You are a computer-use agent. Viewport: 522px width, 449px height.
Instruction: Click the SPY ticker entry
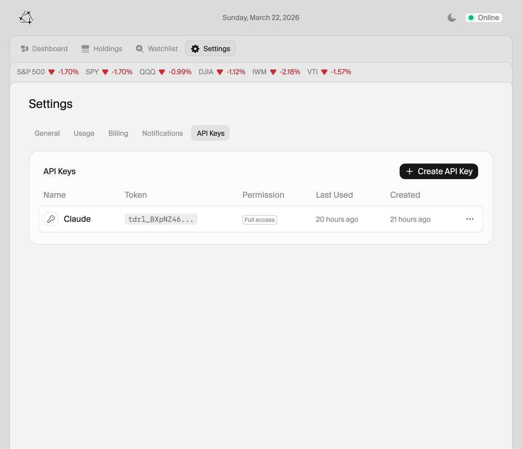pos(109,72)
